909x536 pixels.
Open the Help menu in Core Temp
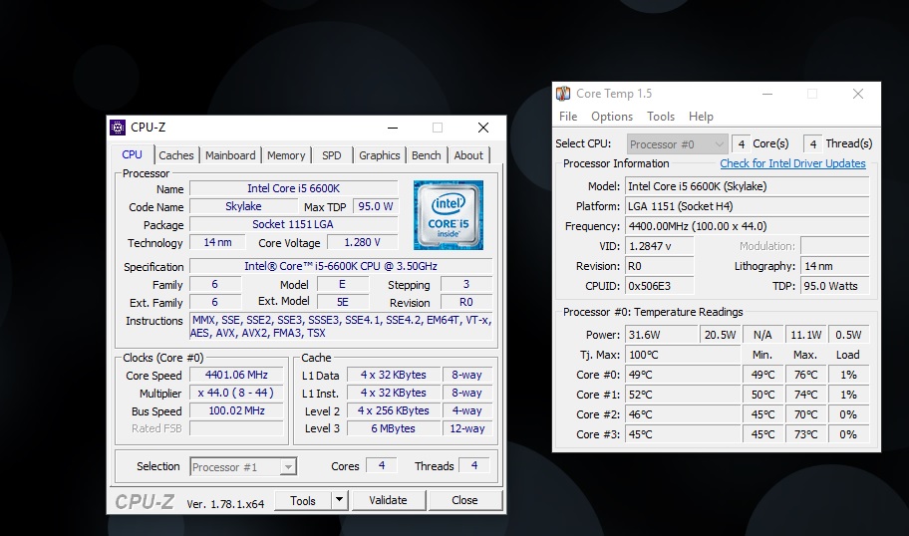(701, 117)
